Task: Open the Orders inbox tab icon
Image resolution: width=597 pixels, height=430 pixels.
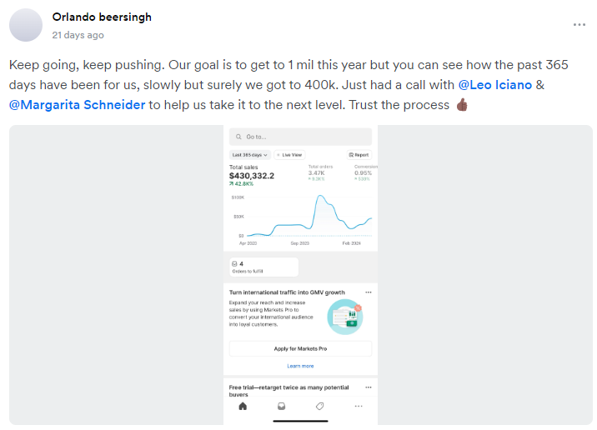Action: [x=281, y=407]
